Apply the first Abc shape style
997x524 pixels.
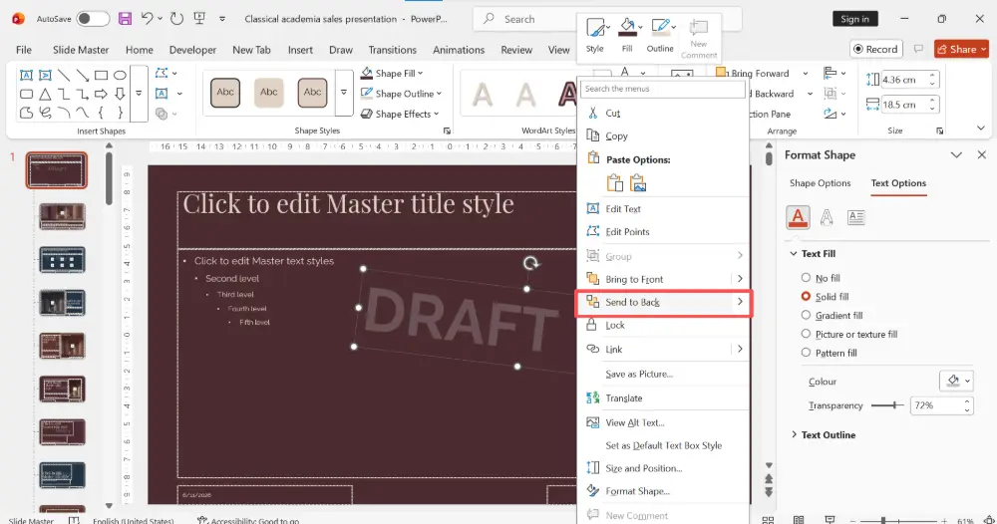pos(225,92)
